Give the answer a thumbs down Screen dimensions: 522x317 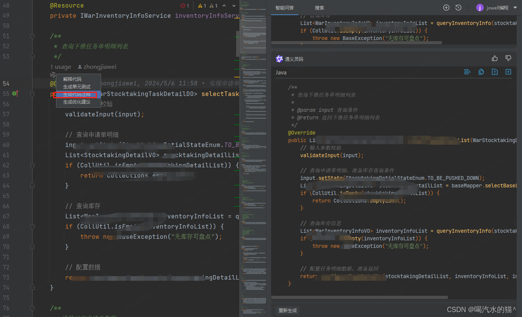click(x=508, y=58)
